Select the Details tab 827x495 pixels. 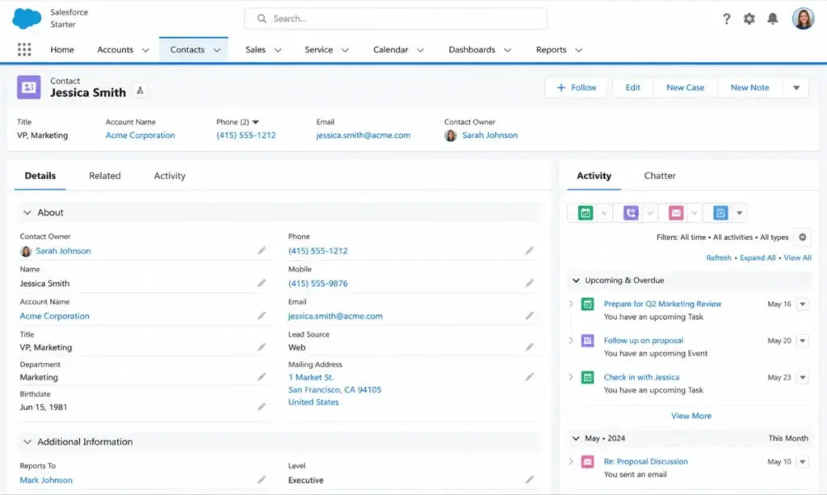[x=40, y=175]
